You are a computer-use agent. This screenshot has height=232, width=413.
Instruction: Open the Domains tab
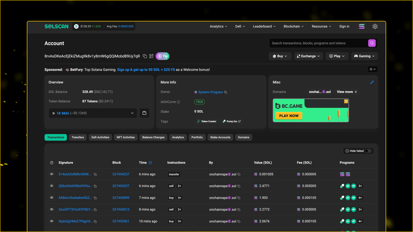pos(243,137)
